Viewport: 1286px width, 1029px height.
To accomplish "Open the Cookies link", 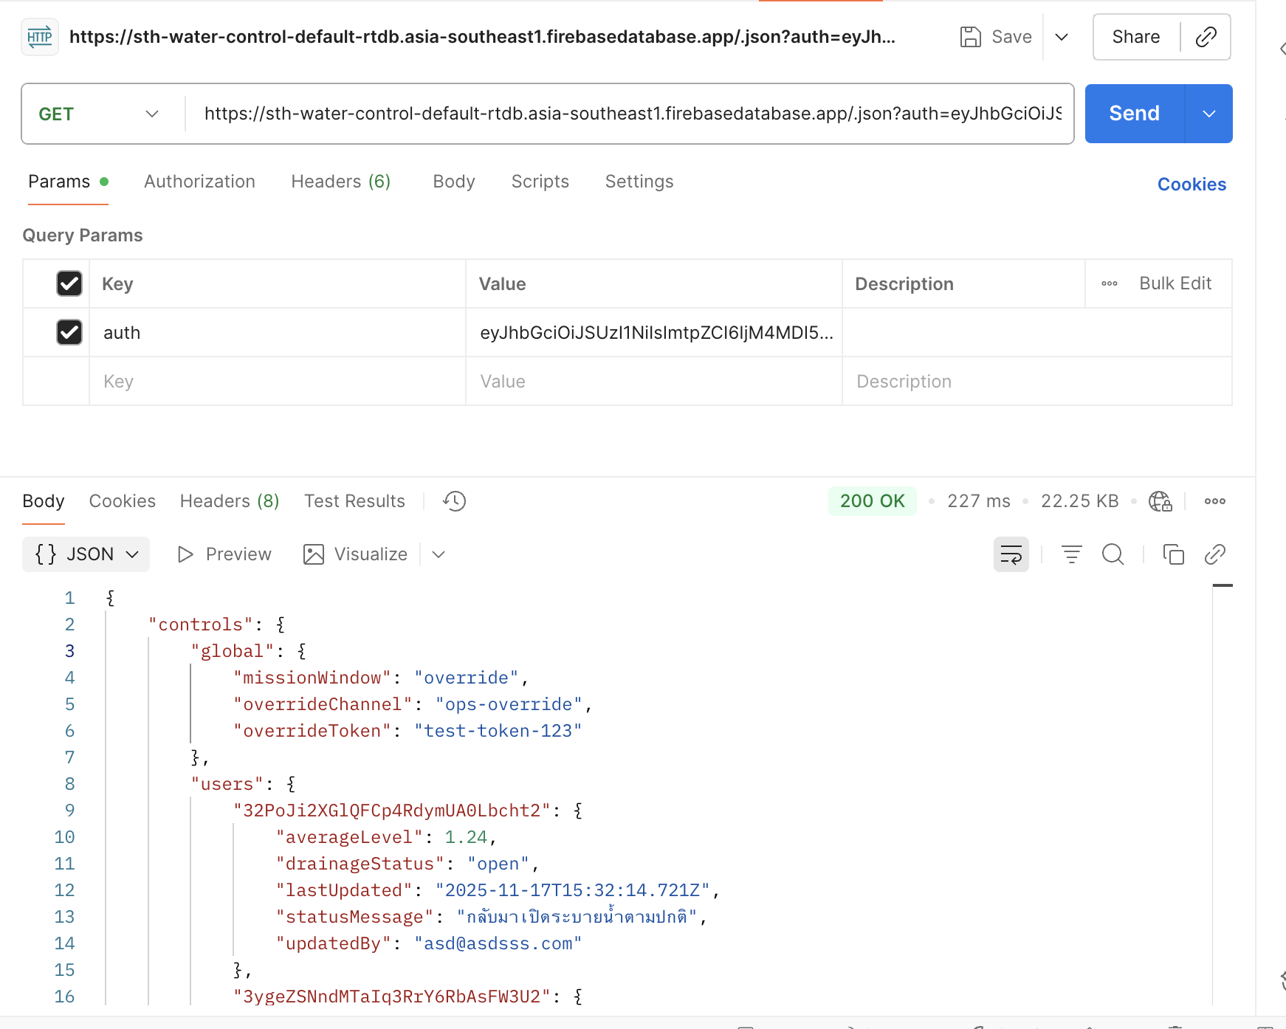I will coord(1191,185).
